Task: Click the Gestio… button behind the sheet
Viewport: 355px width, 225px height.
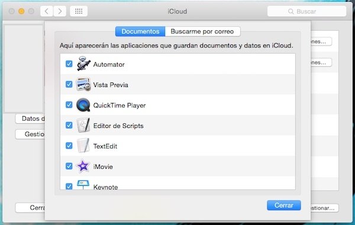Action: [30, 134]
